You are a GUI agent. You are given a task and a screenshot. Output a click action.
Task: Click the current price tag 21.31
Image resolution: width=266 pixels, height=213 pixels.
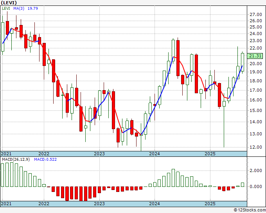click(x=255, y=56)
